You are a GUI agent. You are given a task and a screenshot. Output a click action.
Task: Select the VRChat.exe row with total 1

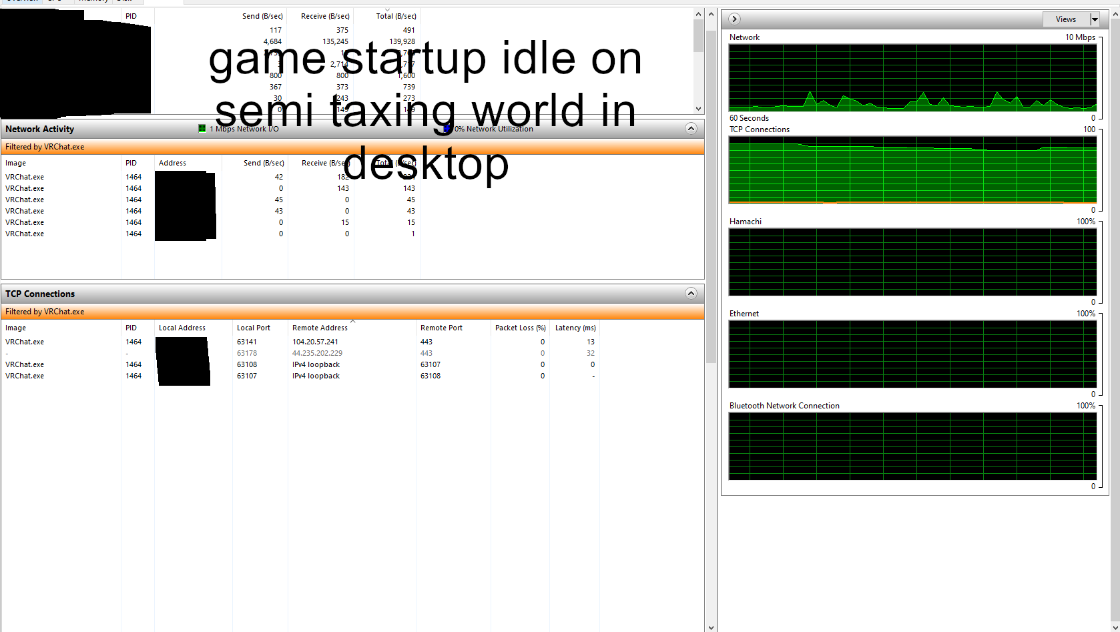[x=211, y=234]
